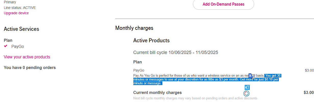314x109 pixels.
Task: Click the Current bill cycle date range
Action: (176, 52)
